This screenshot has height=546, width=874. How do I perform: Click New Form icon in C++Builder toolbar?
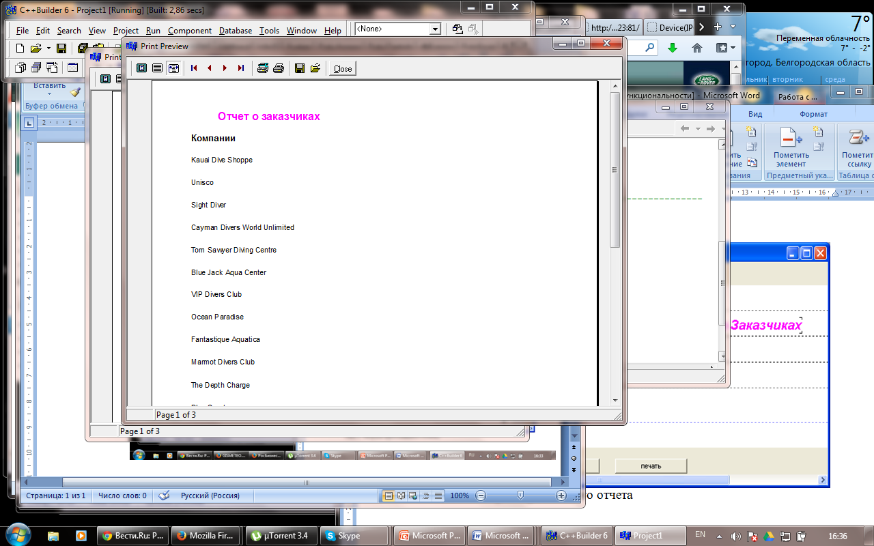tap(72, 68)
